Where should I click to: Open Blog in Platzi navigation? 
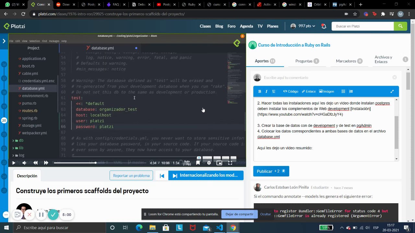(219, 26)
